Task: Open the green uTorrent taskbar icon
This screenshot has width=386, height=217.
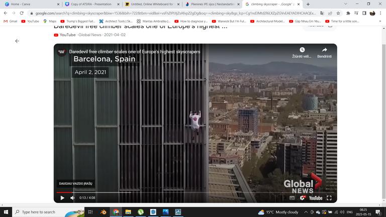Action: [x=141, y=212]
